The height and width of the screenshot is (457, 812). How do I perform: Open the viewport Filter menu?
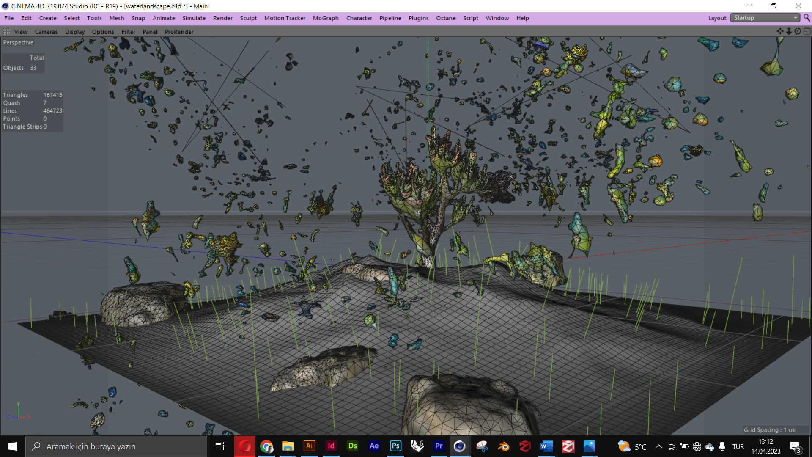(x=128, y=32)
